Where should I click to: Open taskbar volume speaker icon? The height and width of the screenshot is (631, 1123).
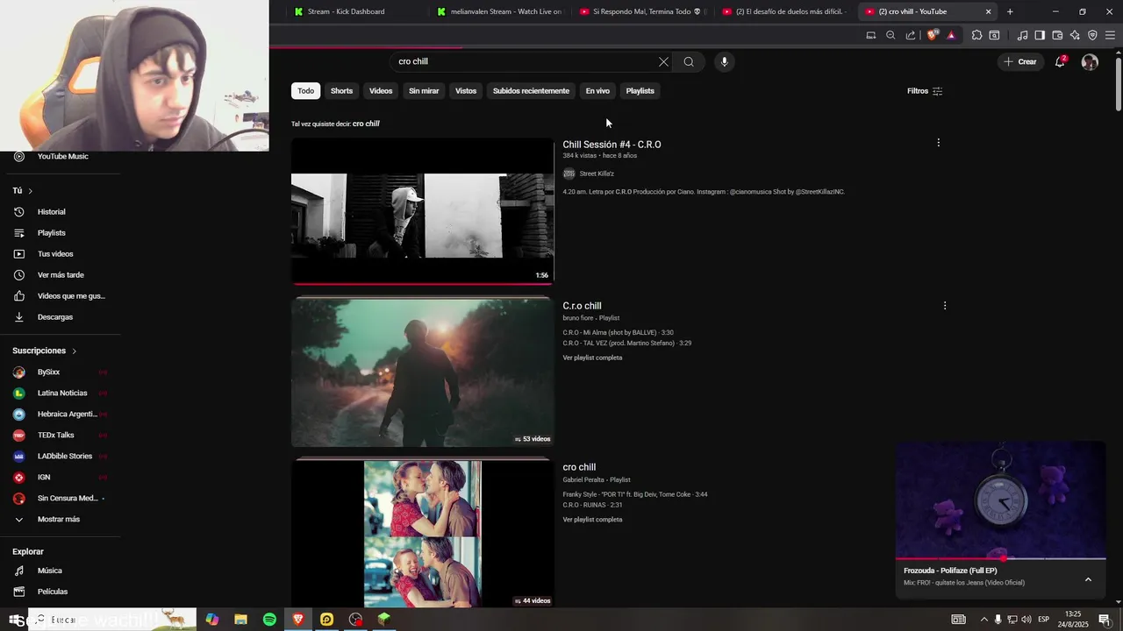(1026, 620)
